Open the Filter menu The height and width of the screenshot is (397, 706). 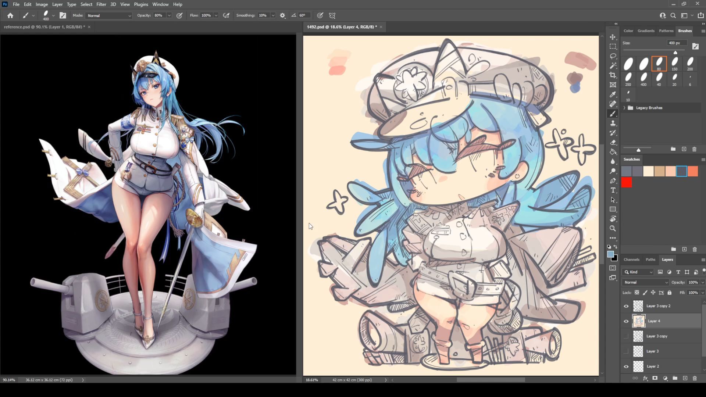pos(101,4)
